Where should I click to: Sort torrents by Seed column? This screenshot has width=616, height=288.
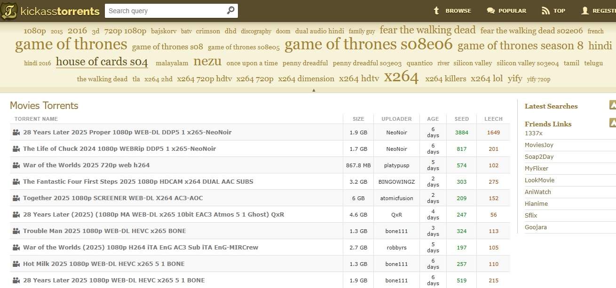(462, 119)
